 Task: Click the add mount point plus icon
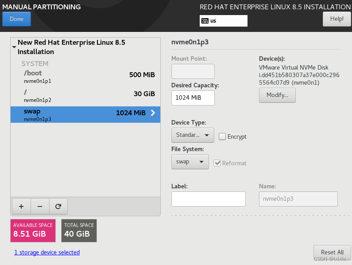(21, 207)
